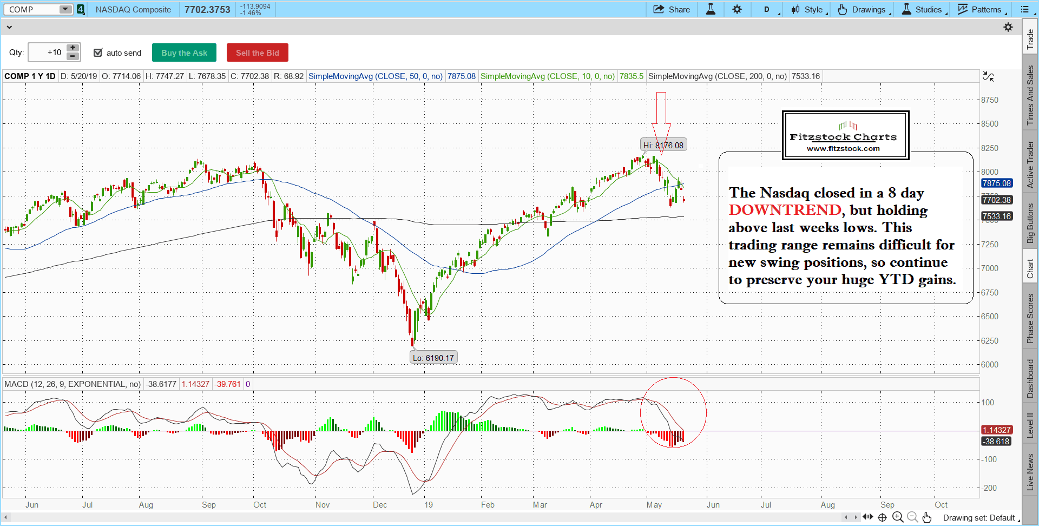The width and height of the screenshot is (1039, 526).
Task: Click the pointer hand icon at bottom
Action: [x=927, y=517]
